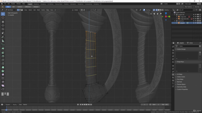
Task: Open the Overlays dropdown arrow
Action: point(151,10)
